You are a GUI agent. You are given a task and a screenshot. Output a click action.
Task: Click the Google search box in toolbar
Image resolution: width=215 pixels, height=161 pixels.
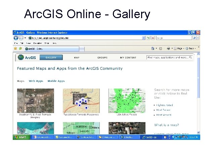[x=174, y=38]
